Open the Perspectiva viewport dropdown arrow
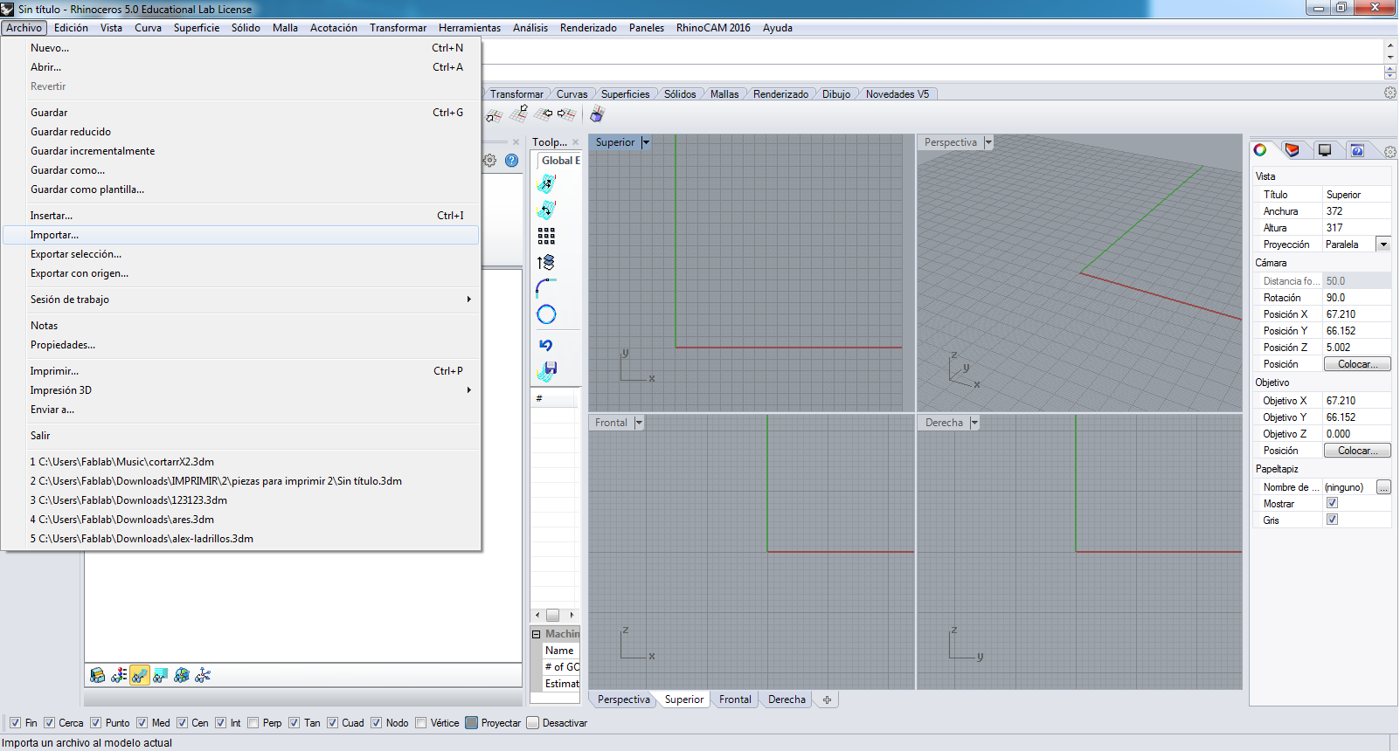This screenshot has width=1400, height=751. pyautogui.click(x=988, y=142)
